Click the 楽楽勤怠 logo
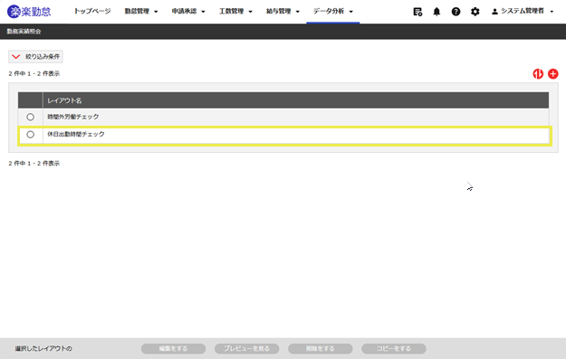 point(29,12)
